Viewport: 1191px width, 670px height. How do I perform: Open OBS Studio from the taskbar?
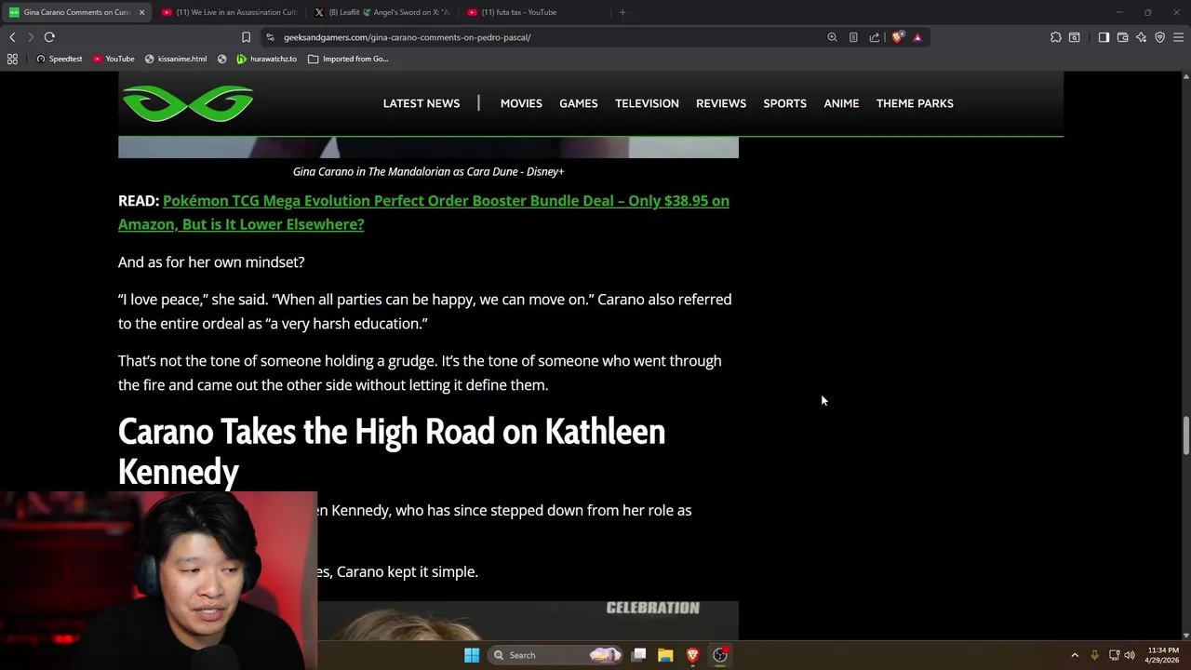coord(720,655)
